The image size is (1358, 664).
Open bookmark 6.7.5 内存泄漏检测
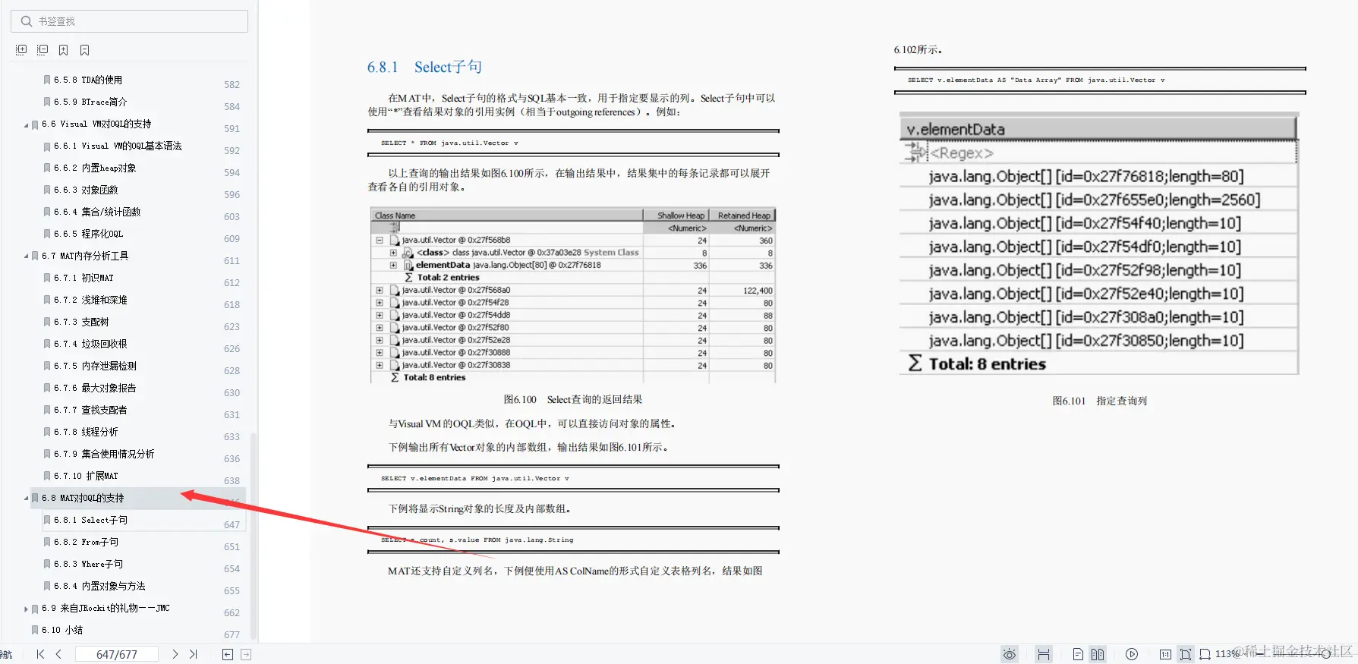95,366
